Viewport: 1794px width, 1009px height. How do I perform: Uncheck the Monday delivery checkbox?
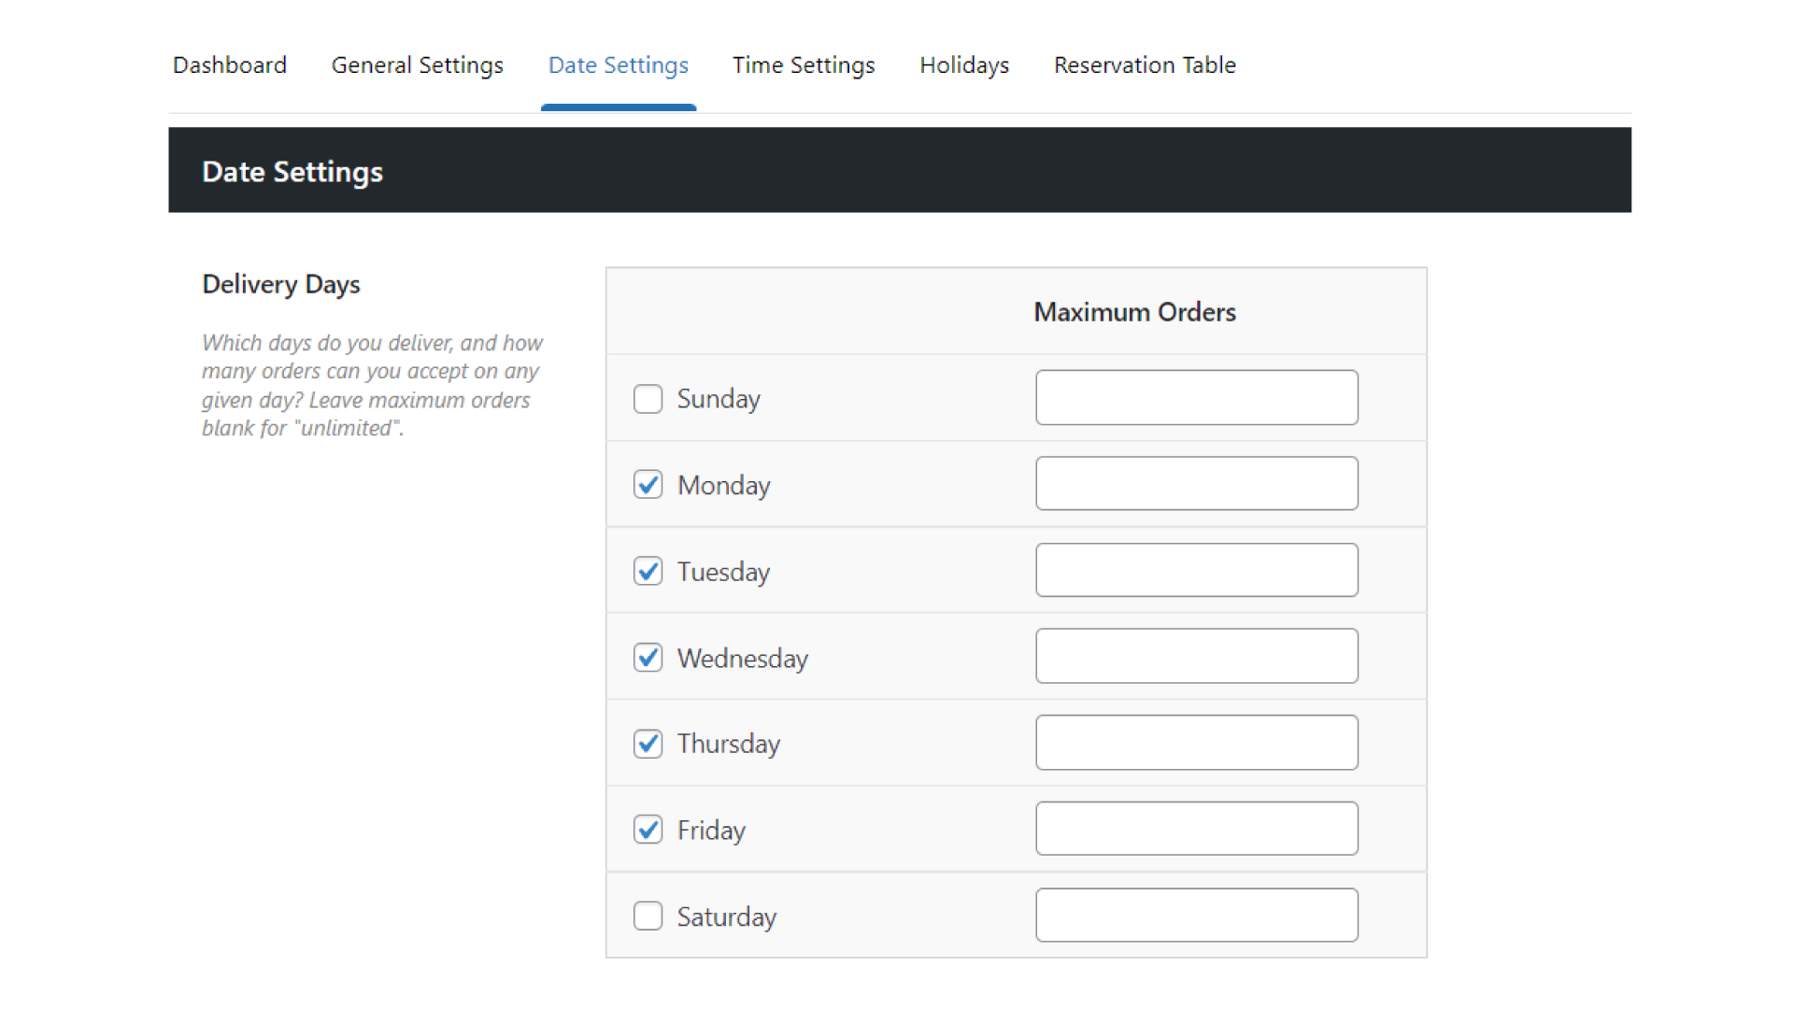coord(648,484)
